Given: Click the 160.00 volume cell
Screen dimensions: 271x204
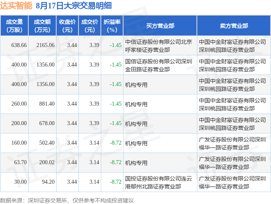Looking at the screenshot, I should tap(14, 143).
